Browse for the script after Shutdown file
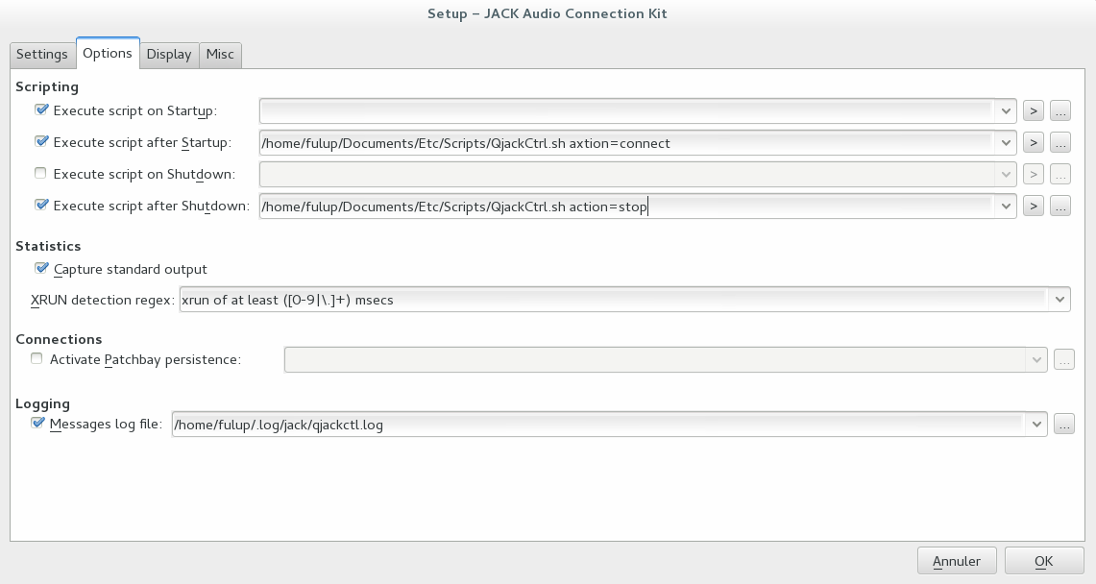This screenshot has height=584, width=1096. tap(1060, 206)
